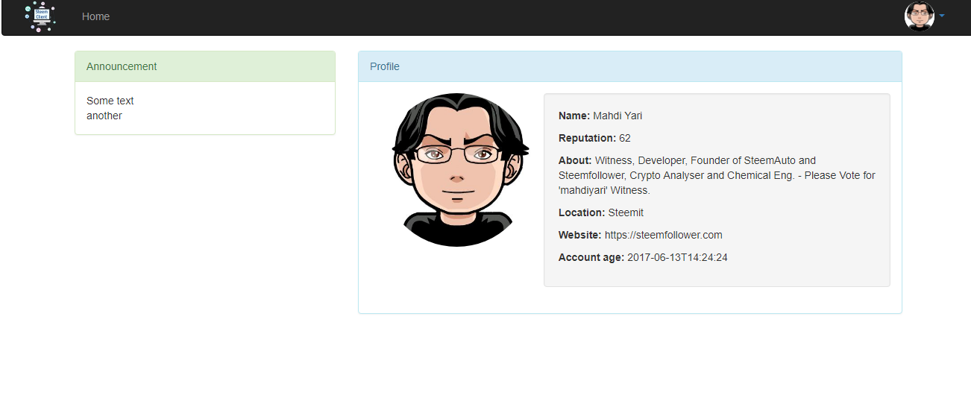Click the 'Website:' label
The image size is (971, 413).
point(580,235)
